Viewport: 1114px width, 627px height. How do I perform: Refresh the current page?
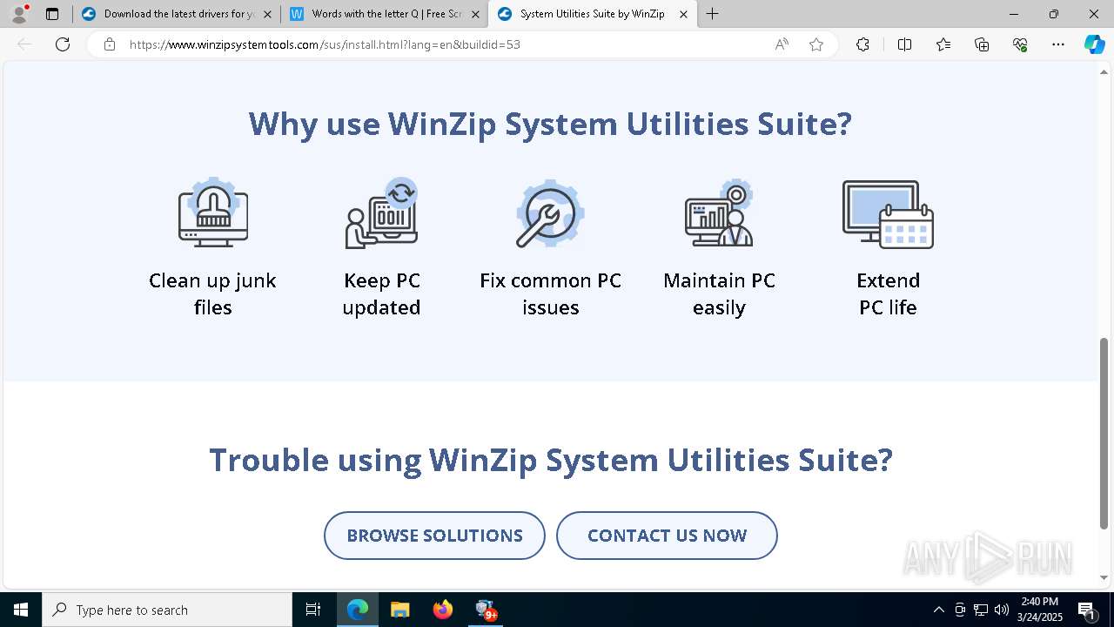click(63, 44)
